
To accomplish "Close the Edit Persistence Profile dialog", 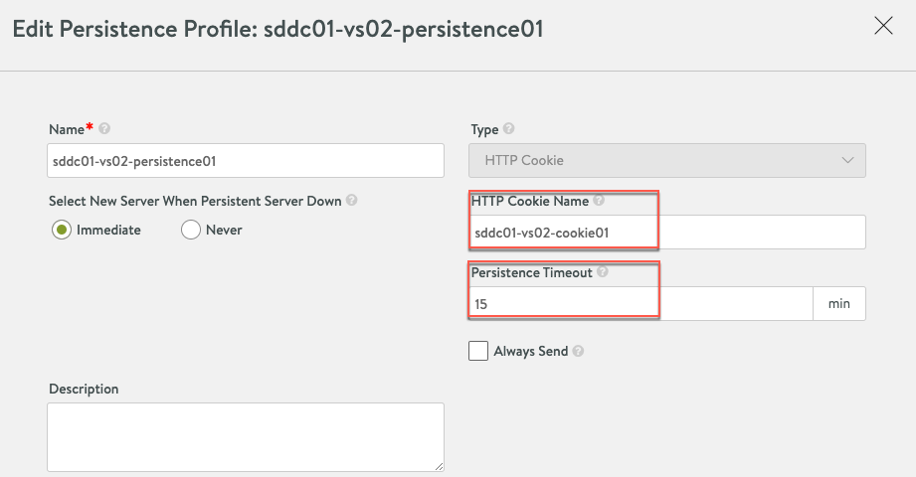I will tap(883, 27).
